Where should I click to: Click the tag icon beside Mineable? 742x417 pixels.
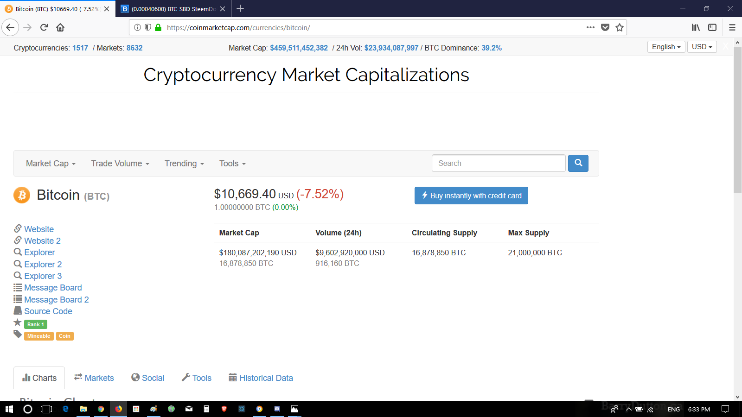pos(18,334)
